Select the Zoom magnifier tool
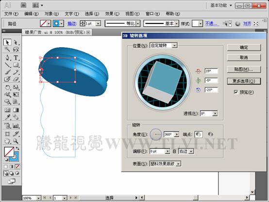The image size is (269, 202). 16,141
